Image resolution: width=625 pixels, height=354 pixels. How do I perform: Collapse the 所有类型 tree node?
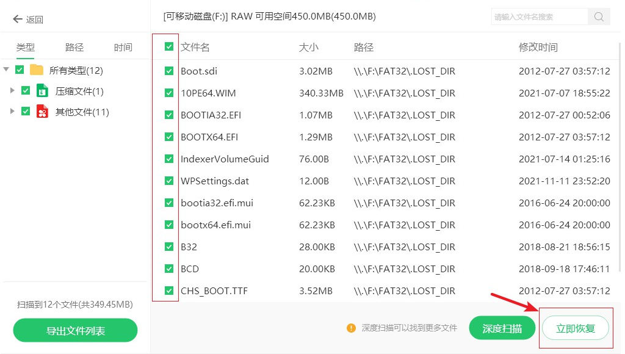(x=5, y=70)
